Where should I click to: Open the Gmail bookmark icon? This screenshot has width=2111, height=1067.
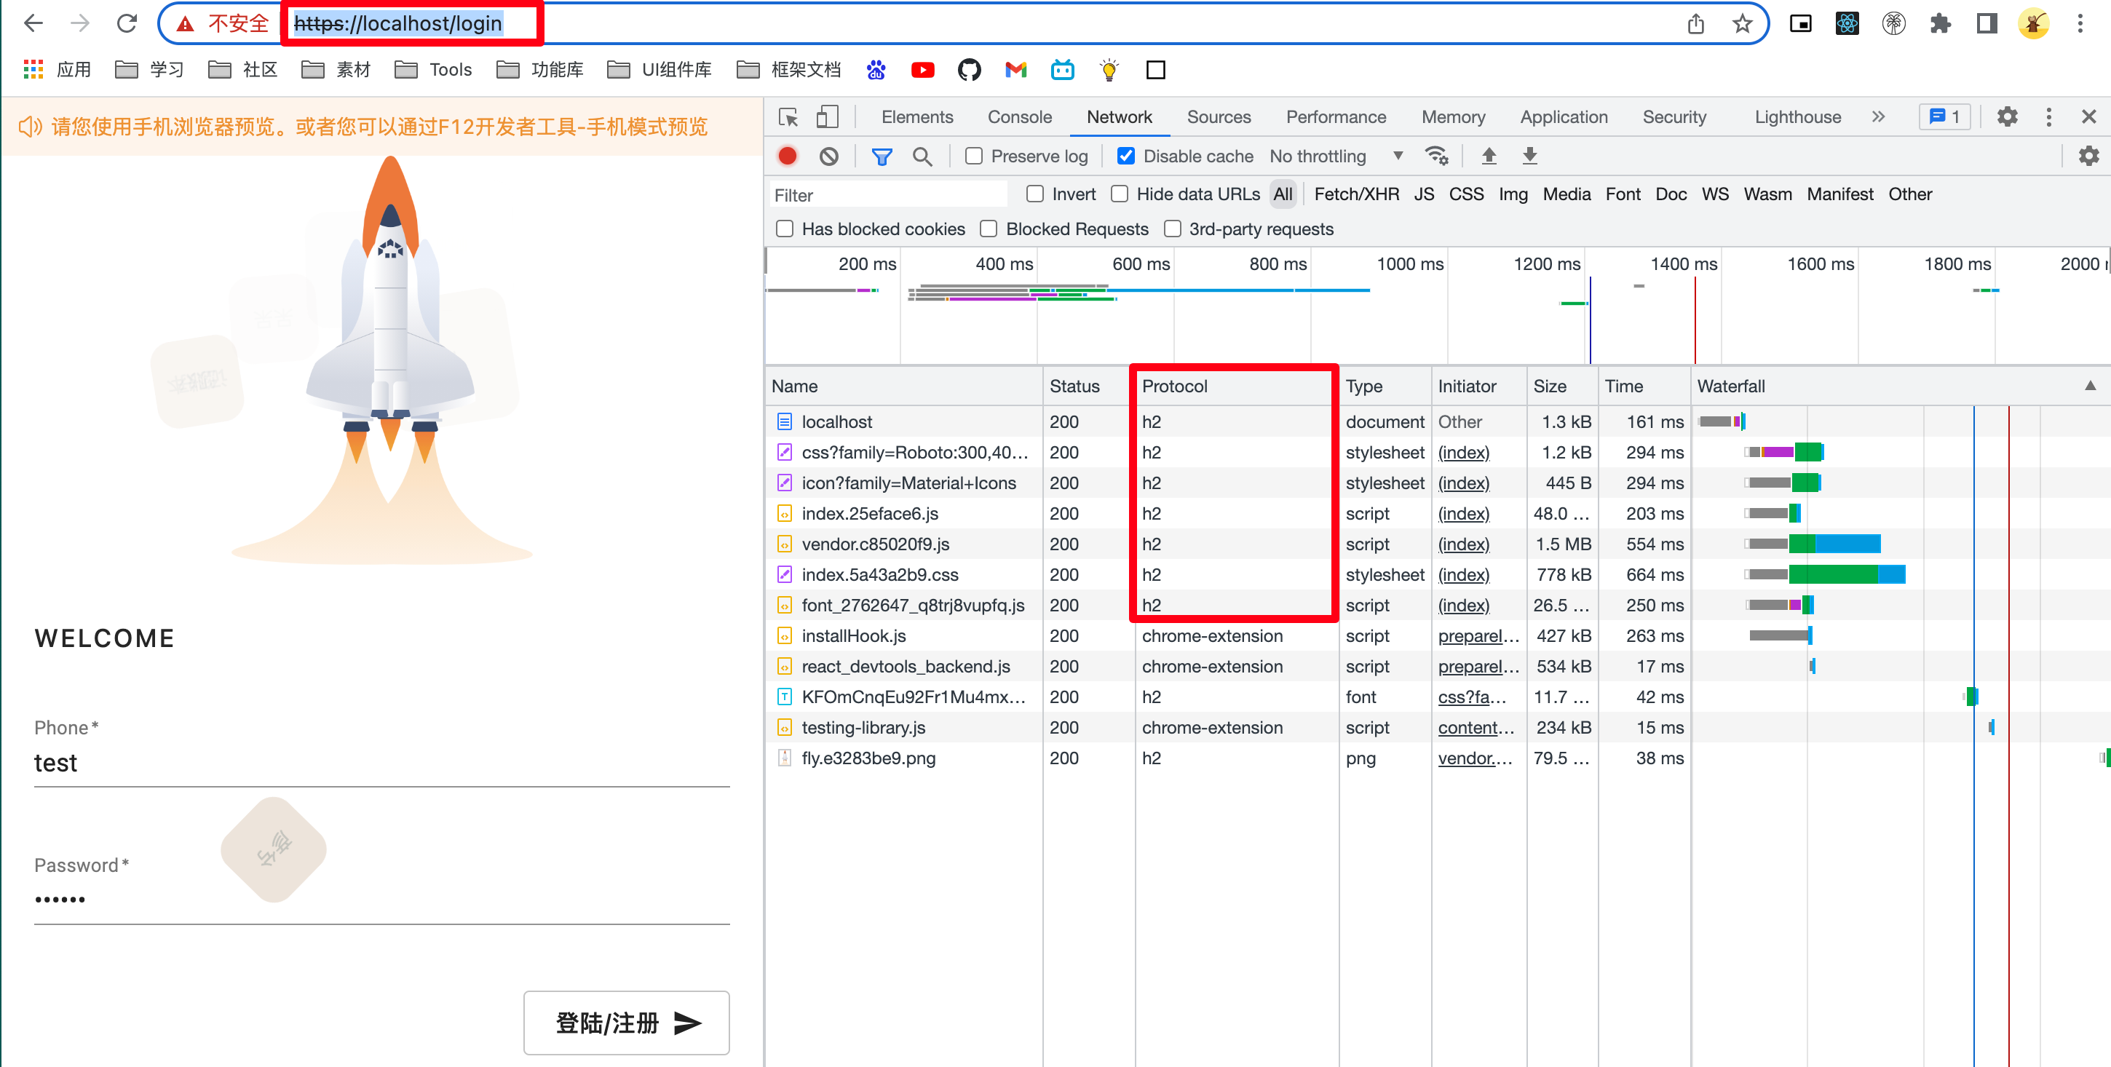1016,71
